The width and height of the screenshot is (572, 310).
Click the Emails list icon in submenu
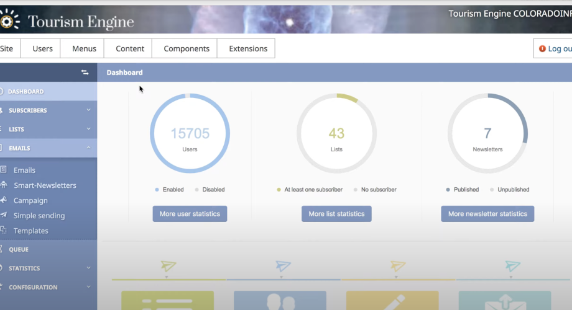(3, 170)
